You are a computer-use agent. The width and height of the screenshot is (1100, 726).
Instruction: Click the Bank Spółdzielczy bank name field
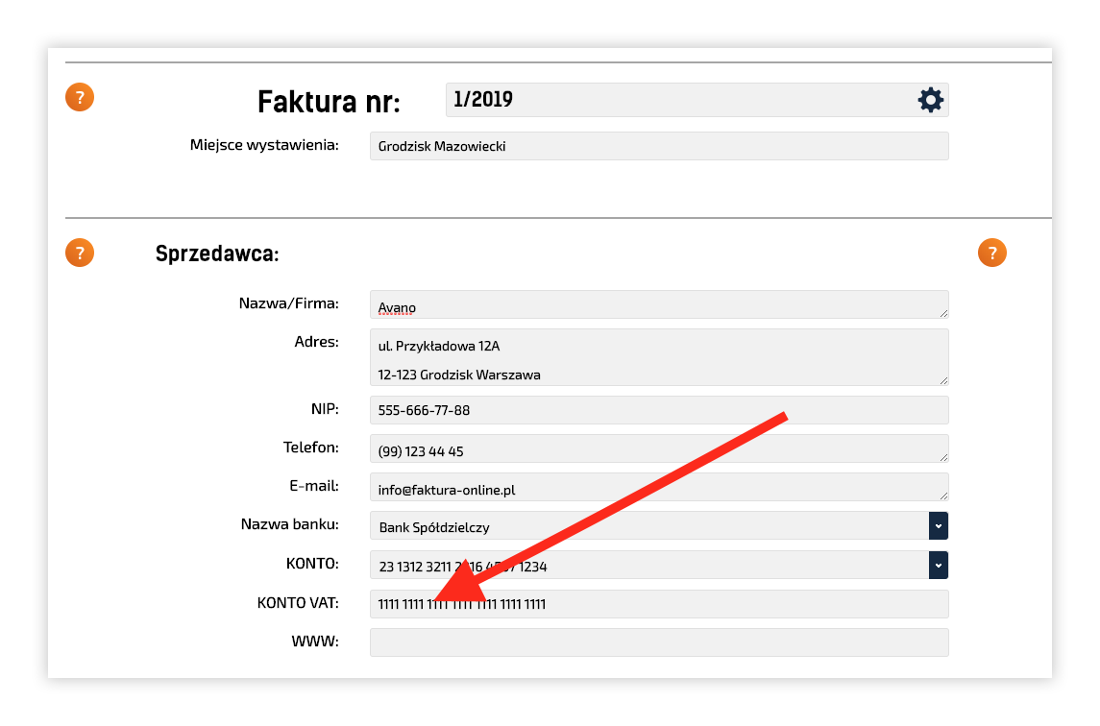648,526
